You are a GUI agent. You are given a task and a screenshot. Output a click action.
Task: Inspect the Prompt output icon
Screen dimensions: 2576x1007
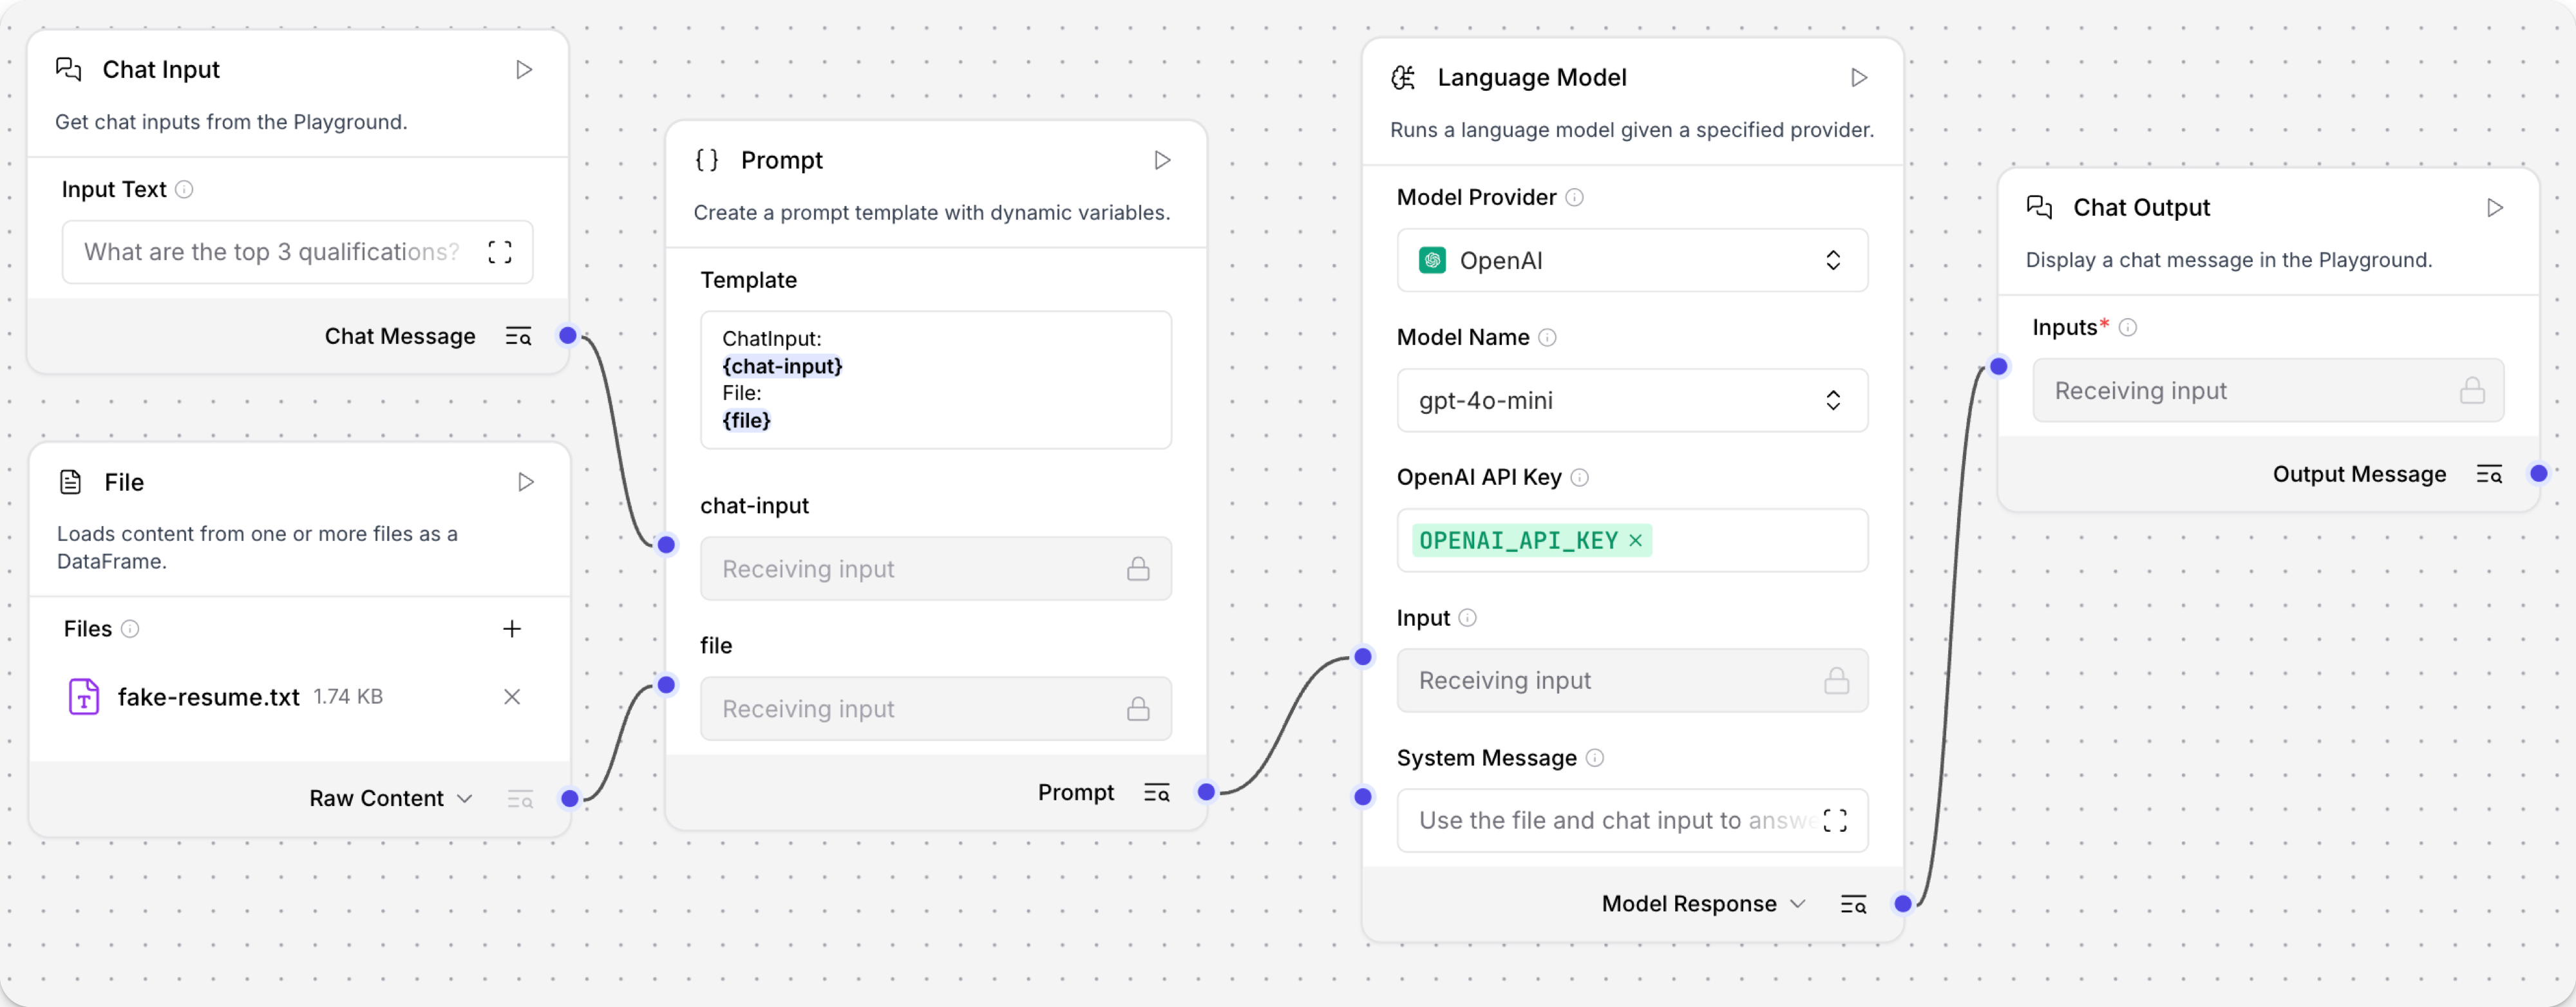pos(1156,793)
